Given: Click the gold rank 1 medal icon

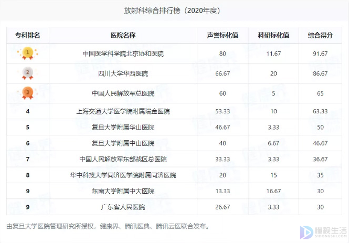Looking at the screenshot, I should 28,53.
